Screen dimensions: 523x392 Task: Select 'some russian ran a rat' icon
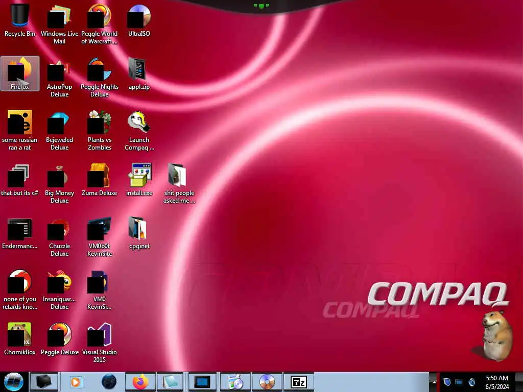click(x=20, y=131)
